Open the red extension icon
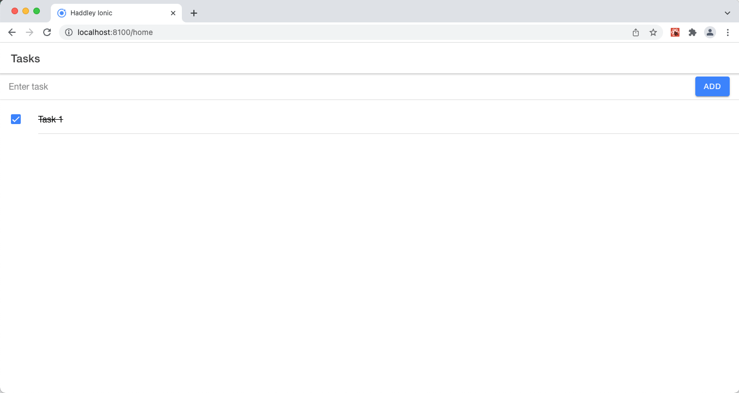Image resolution: width=739 pixels, height=393 pixels. [x=675, y=32]
